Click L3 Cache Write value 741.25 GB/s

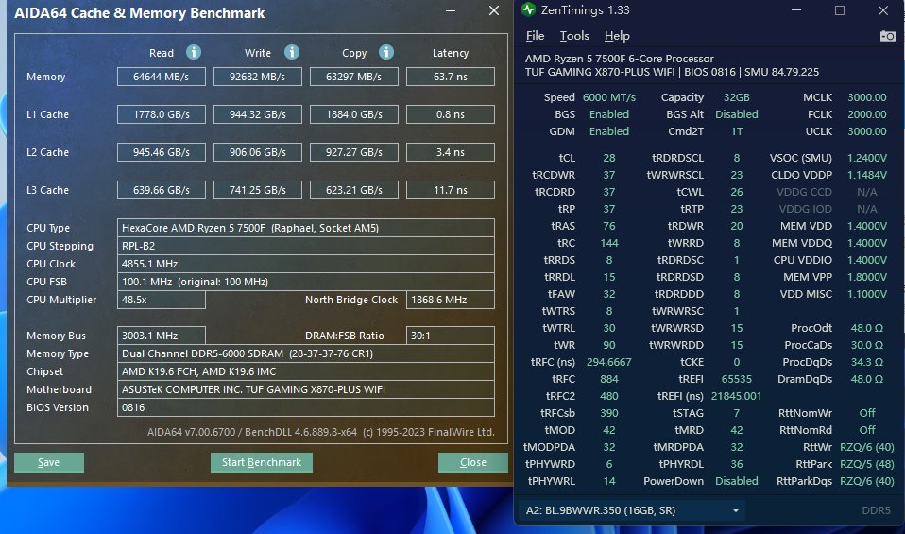257,190
